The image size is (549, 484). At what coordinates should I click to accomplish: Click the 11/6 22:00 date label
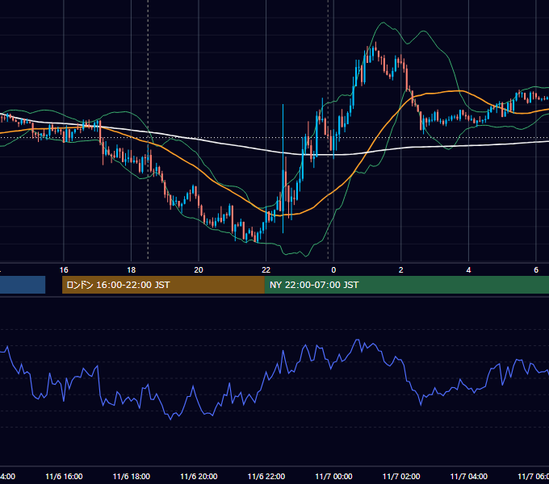pos(266,476)
